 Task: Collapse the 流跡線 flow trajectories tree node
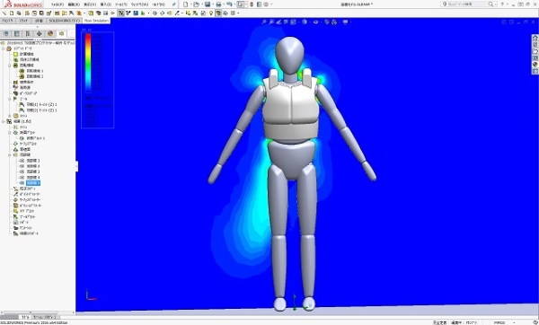pos(10,155)
